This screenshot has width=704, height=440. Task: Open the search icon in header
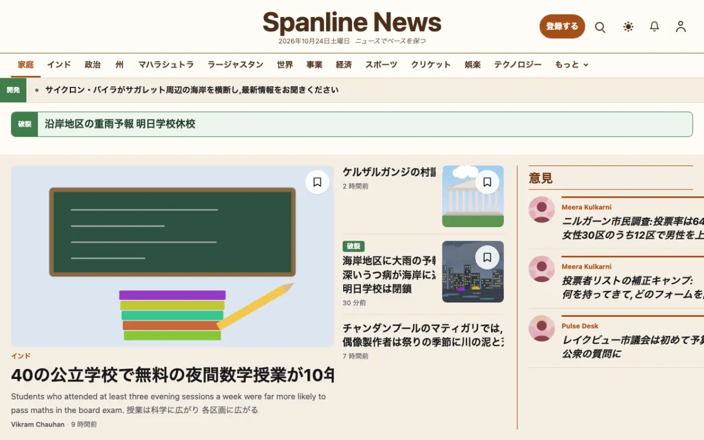[600, 27]
